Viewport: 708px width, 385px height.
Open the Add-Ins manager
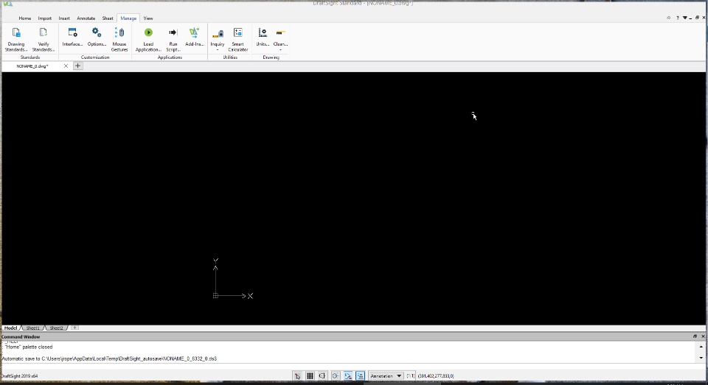coord(195,37)
